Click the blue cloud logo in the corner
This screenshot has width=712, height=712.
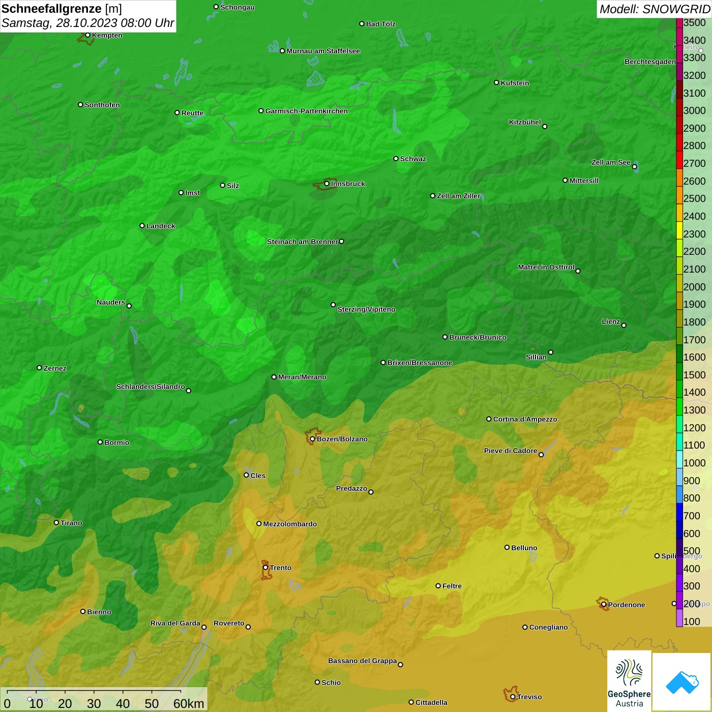pos(682,682)
